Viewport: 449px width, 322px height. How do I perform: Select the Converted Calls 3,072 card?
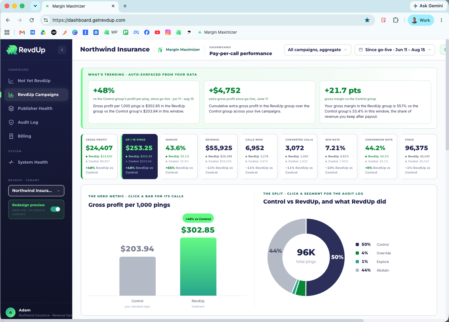pos(299,156)
